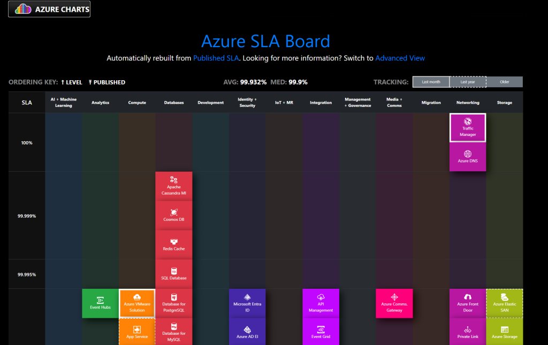Select the Private Link tile
Viewport: 548px width, 345px height.
point(468,332)
